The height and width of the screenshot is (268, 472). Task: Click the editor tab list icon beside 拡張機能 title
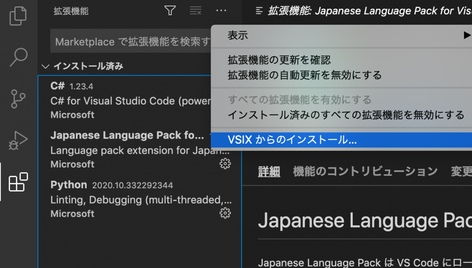coord(259,11)
